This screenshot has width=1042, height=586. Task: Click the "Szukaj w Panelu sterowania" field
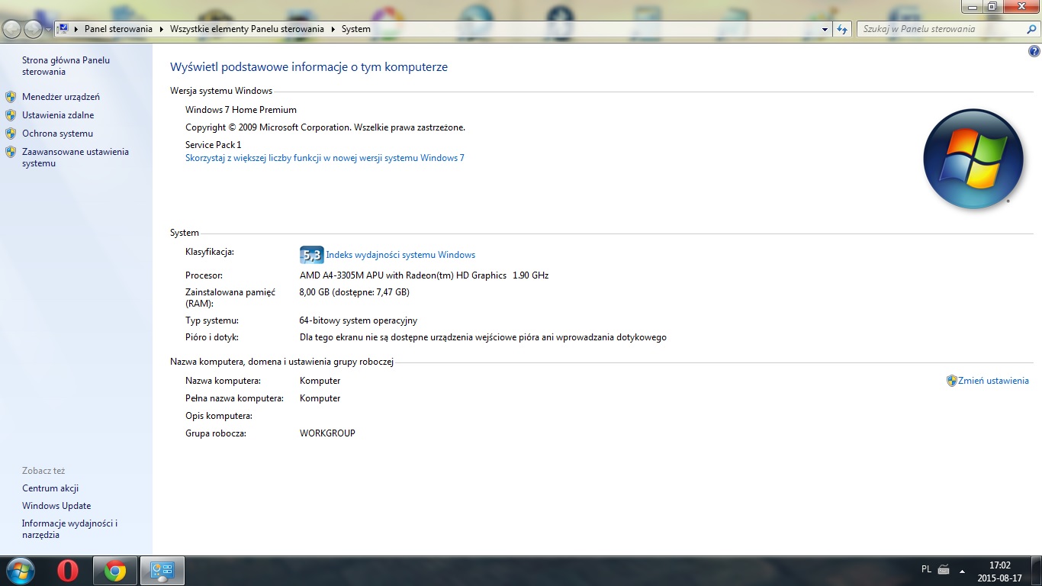pyautogui.click(x=938, y=29)
